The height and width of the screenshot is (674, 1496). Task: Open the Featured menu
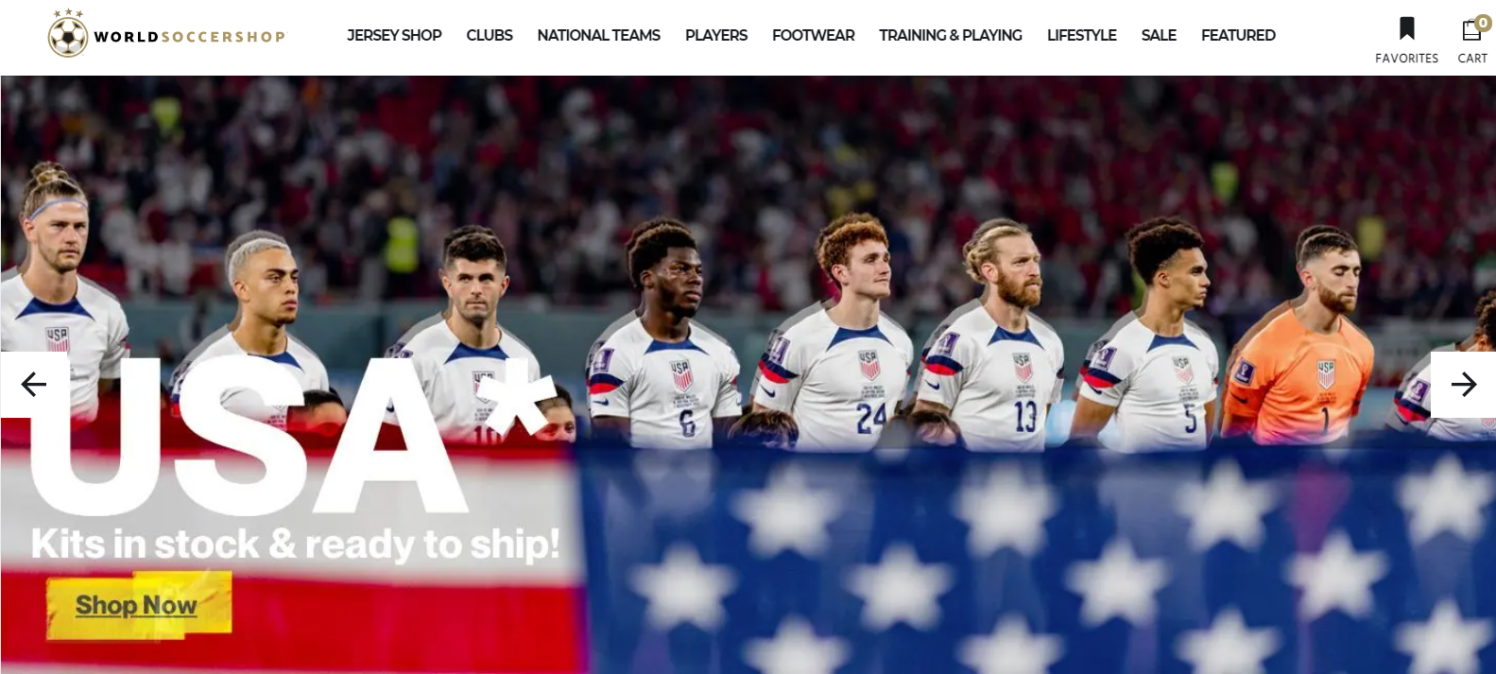pyautogui.click(x=1238, y=35)
